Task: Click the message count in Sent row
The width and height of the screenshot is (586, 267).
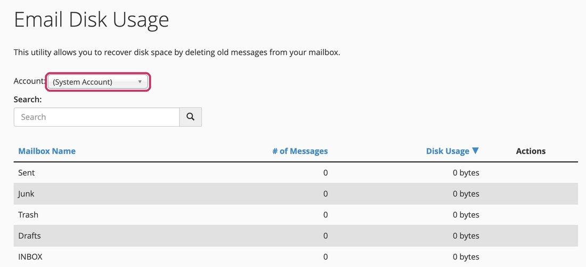Action: (x=325, y=173)
